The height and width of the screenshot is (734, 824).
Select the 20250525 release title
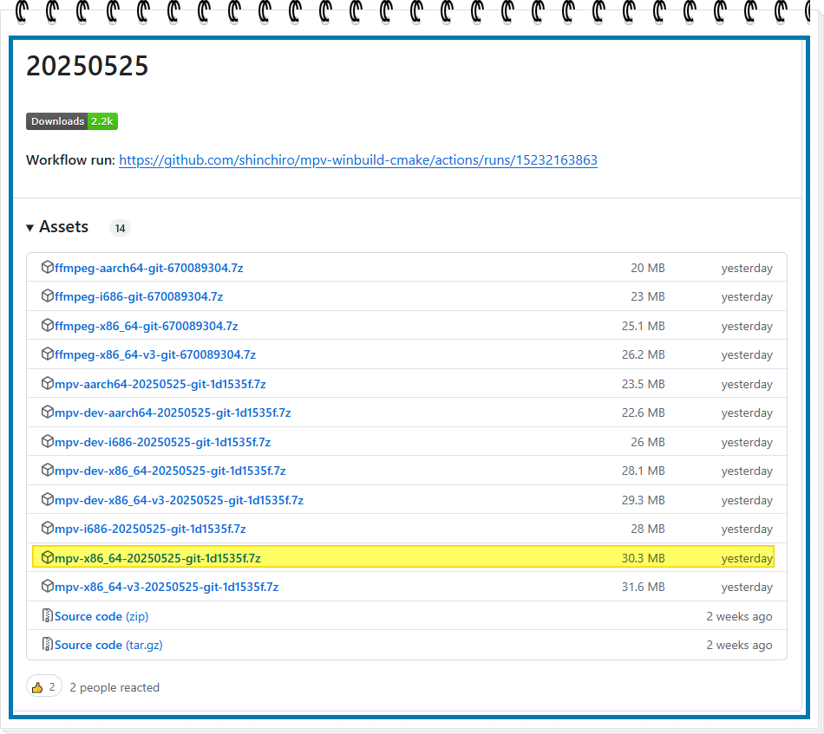click(x=88, y=66)
